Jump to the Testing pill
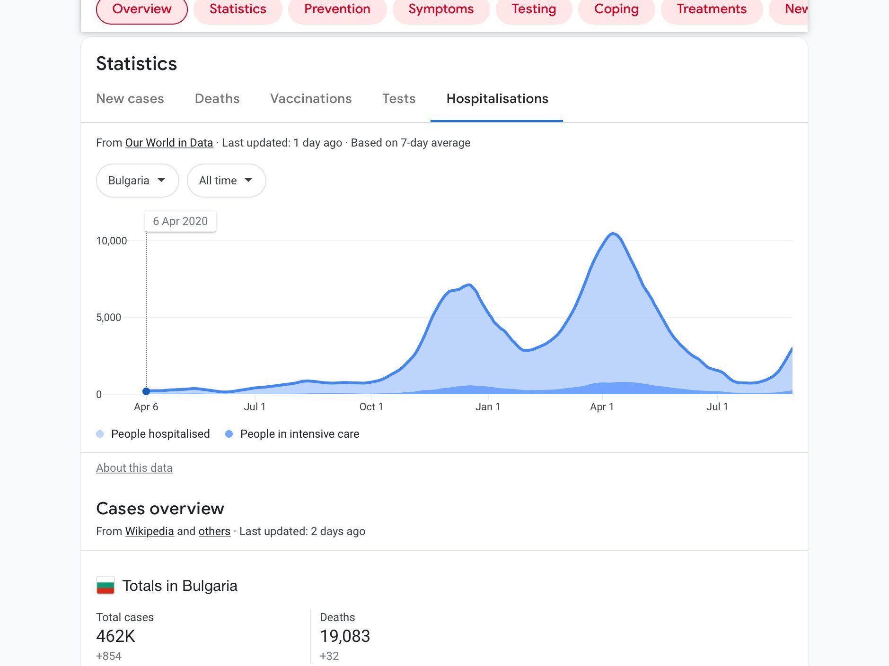Viewport: 889px width, 666px height. (534, 9)
